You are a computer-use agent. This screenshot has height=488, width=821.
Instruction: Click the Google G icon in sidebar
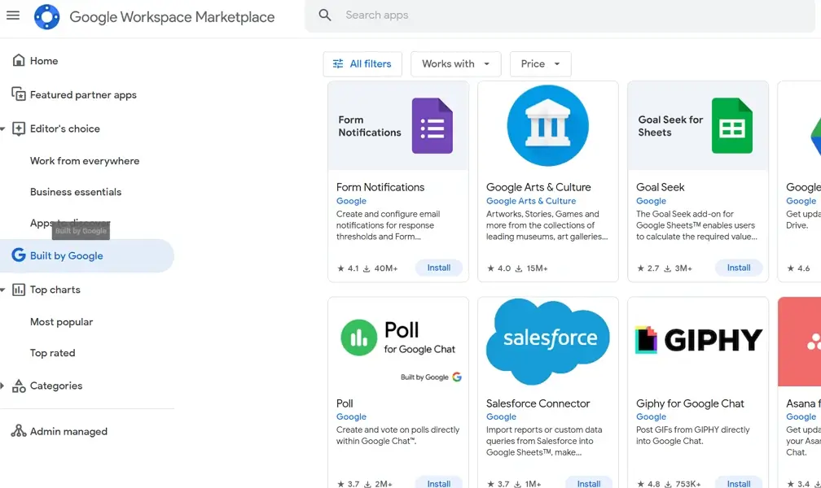point(18,255)
